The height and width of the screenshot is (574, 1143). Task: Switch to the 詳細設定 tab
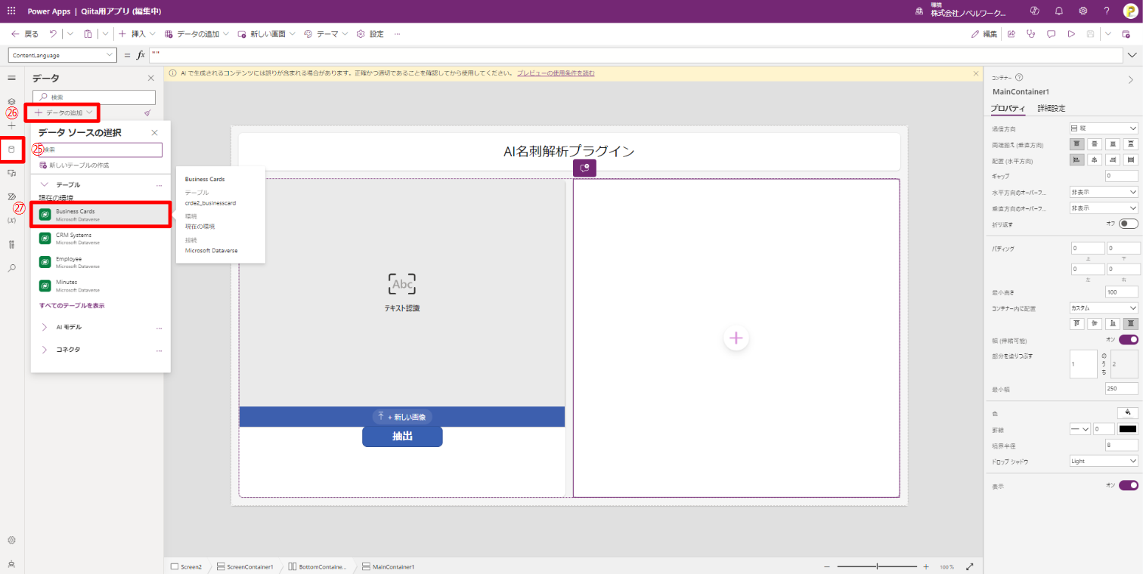[x=1052, y=108]
